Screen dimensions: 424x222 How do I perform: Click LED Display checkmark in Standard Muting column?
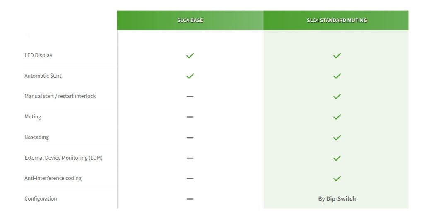click(x=337, y=55)
